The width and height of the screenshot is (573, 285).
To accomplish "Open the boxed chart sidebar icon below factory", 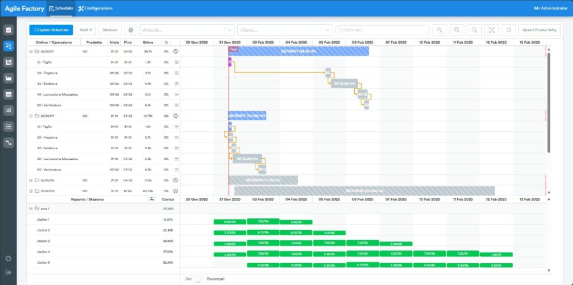I will pyautogui.click(x=8, y=94).
